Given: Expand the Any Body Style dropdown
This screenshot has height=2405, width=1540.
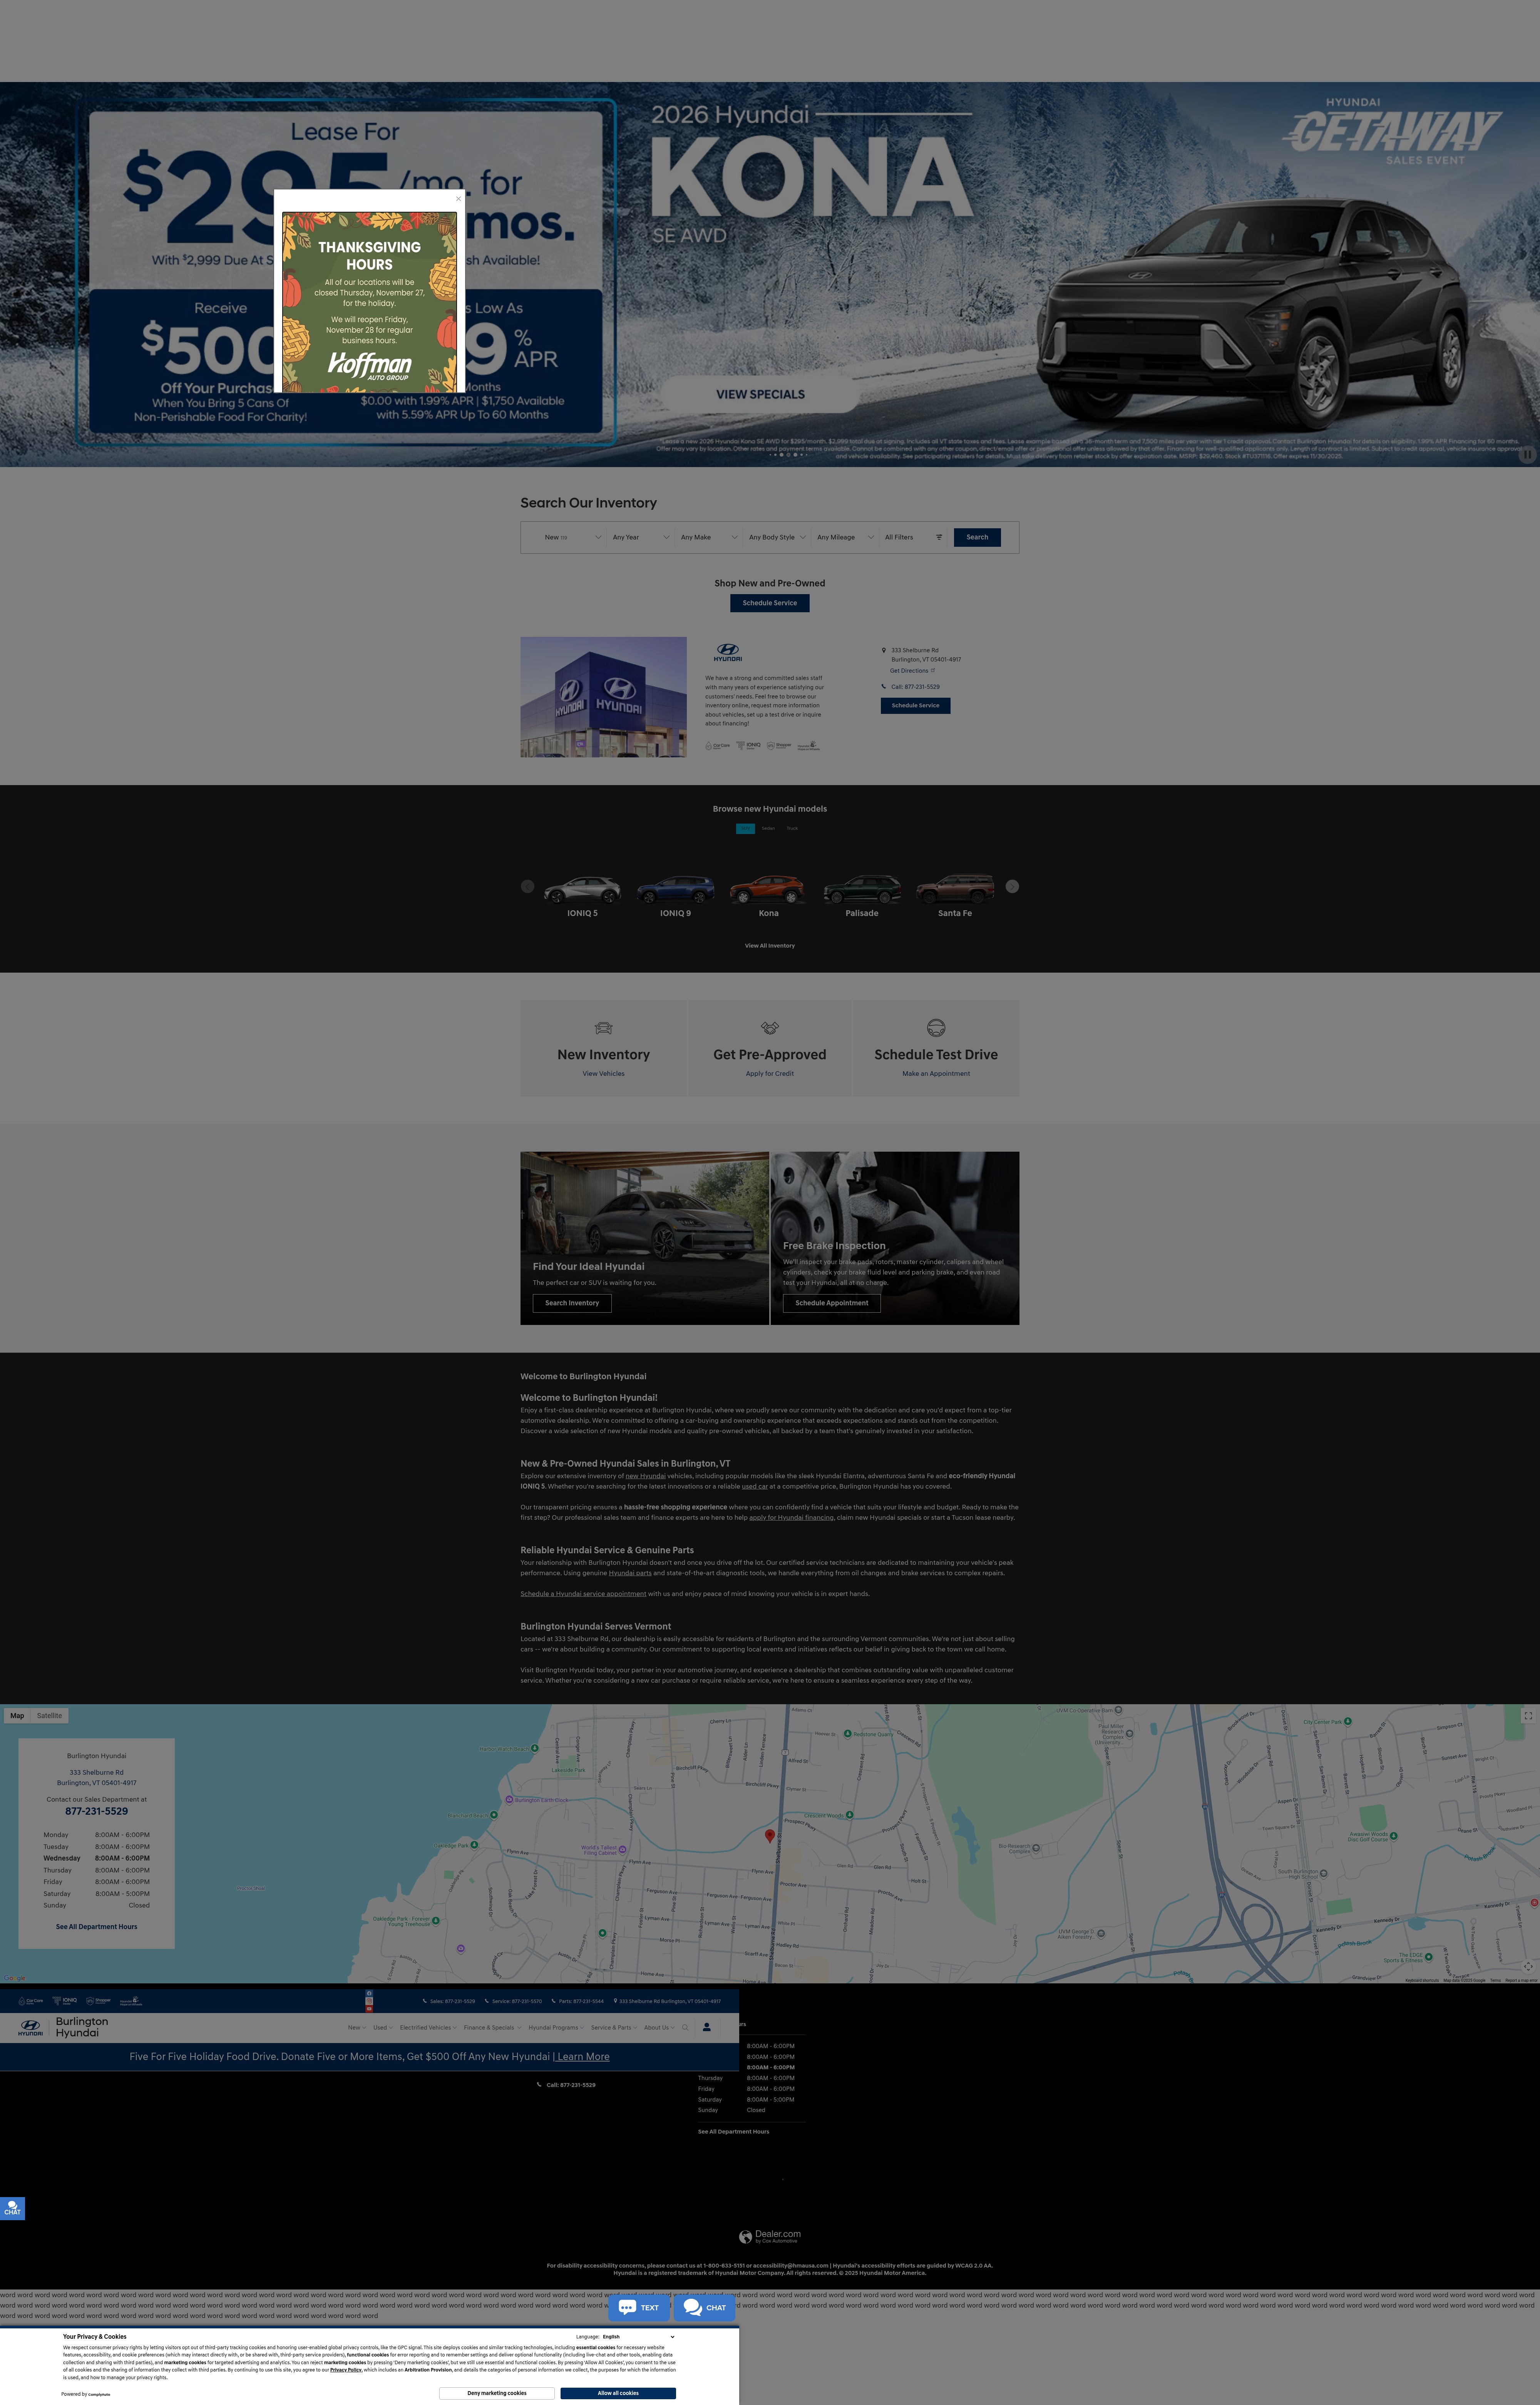Looking at the screenshot, I should pyautogui.click(x=777, y=537).
